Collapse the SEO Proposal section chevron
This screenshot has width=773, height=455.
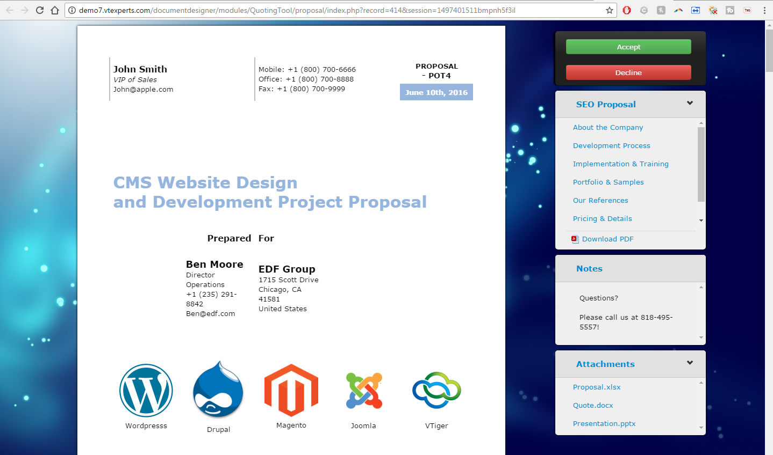click(x=690, y=103)
